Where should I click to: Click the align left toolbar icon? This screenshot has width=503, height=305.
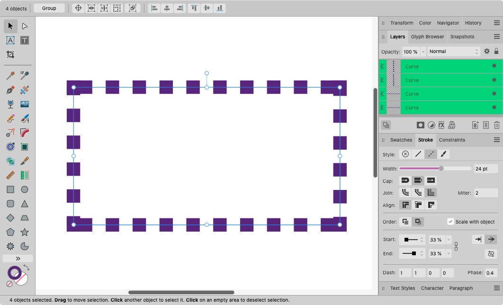(x=153, y=8)
